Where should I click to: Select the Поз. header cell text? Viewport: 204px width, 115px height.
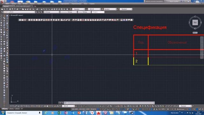(x=141, y=42)
